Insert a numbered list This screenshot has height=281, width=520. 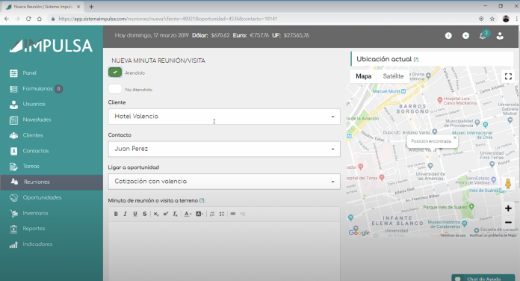point(212,214)
